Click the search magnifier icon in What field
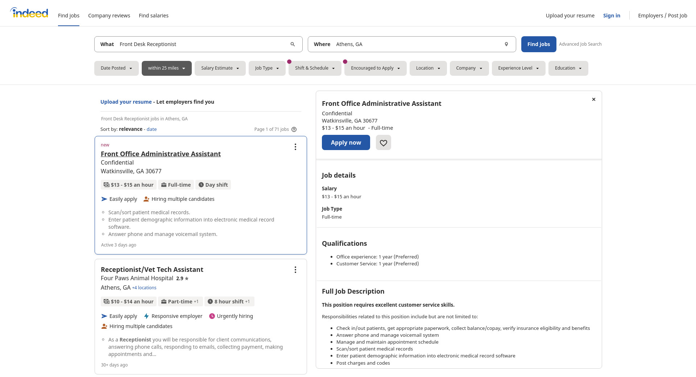Viewport: 696px width, 377px height. coord(293,44)
